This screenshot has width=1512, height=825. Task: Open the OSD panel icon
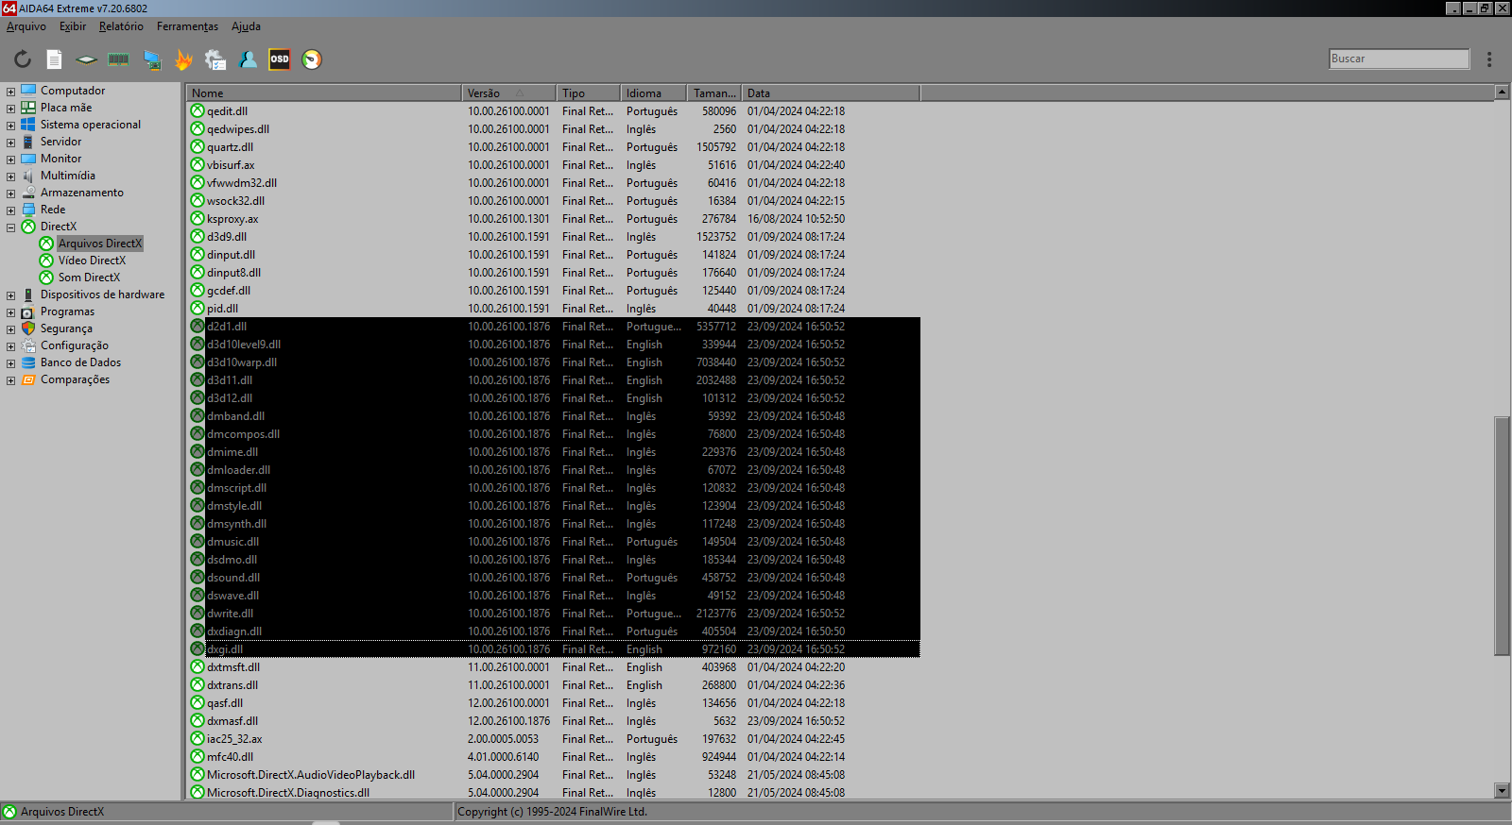tap(280, 59)
